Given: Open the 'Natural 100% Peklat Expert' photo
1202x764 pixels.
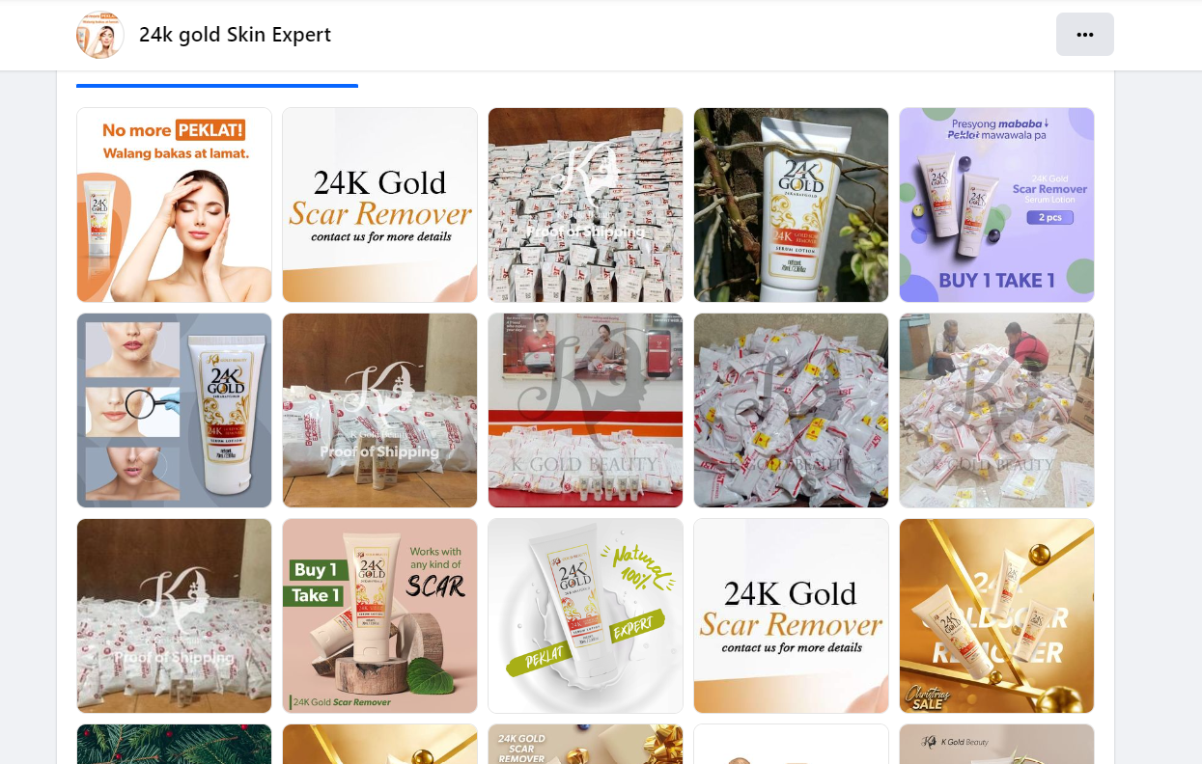Looking at the screenshot, I should point(586,615).
